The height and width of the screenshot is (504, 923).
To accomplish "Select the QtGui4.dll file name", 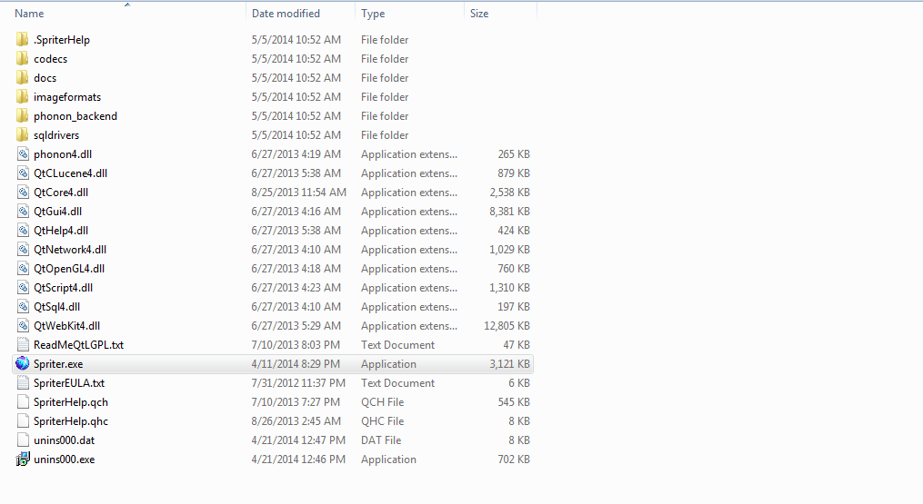I will (x=57, y=211).
